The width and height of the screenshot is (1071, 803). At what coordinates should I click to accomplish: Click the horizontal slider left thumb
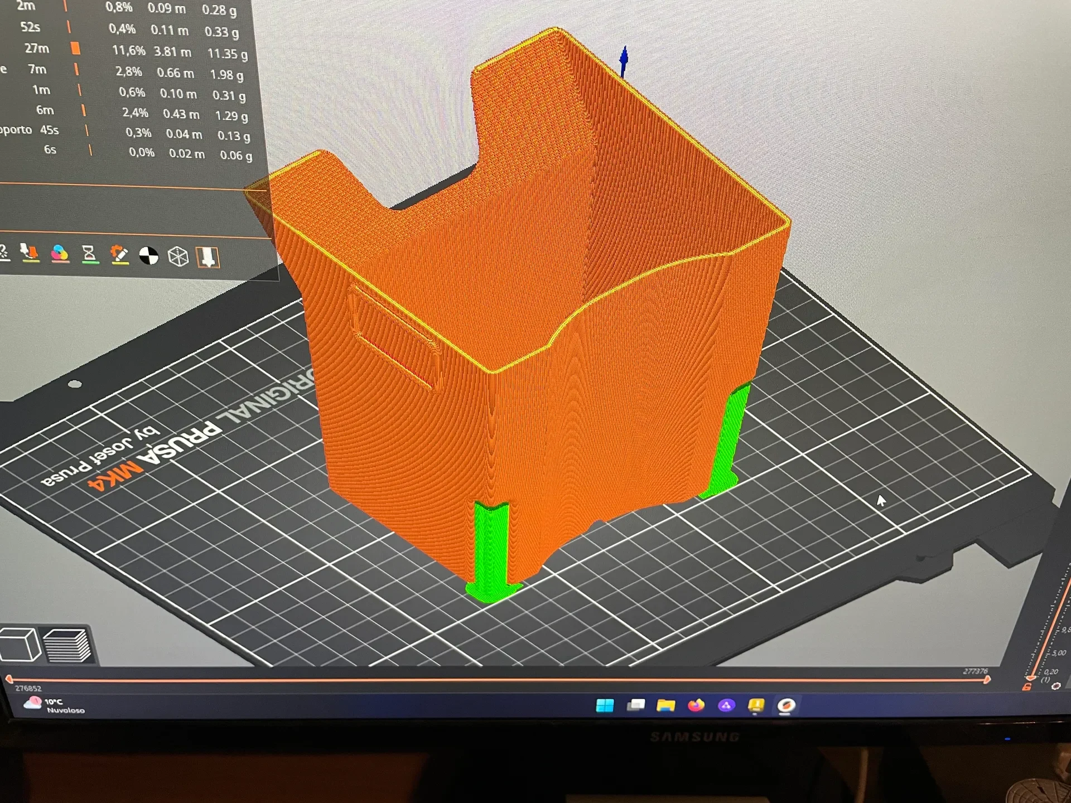(x=9, y=679)
